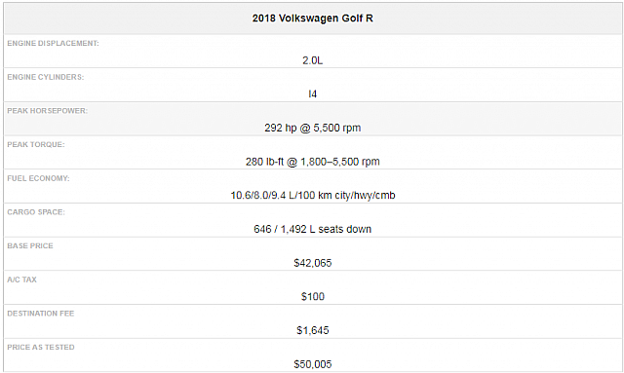624x373 pixels.
Task: Click the 2.0L displacement value
Action: (312, 60)
